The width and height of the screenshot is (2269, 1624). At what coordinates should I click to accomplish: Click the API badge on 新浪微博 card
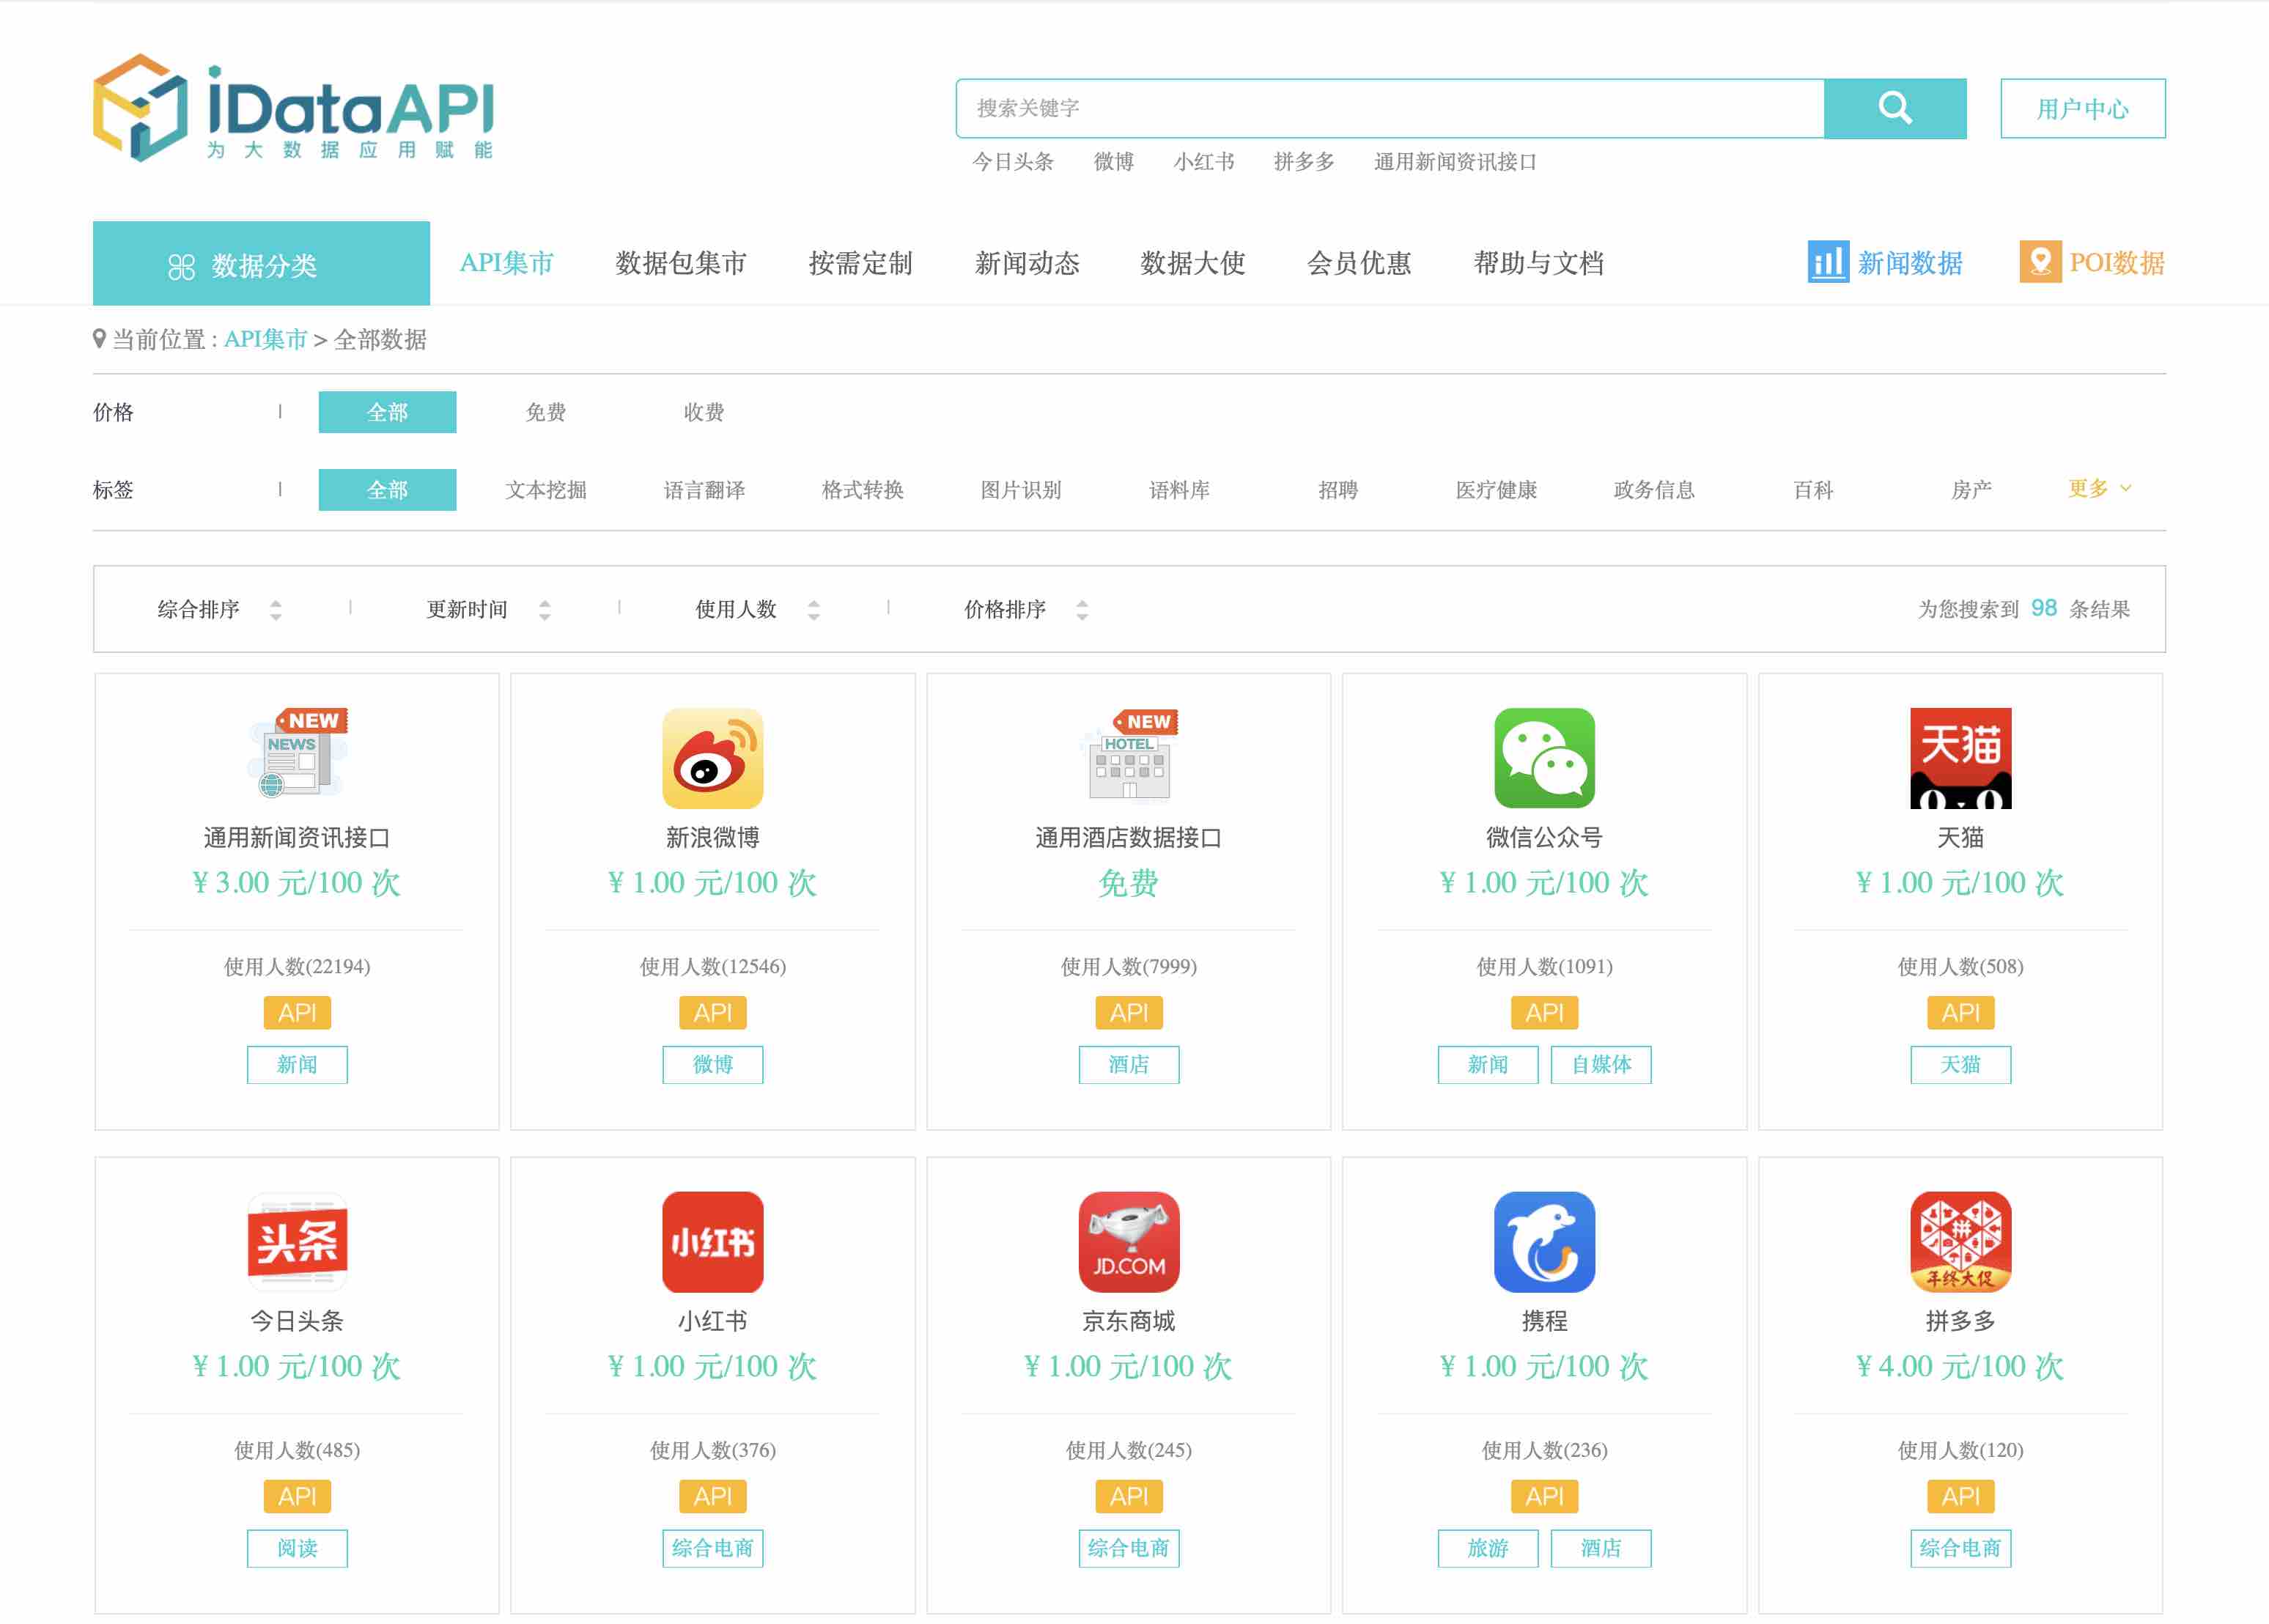712,1012
